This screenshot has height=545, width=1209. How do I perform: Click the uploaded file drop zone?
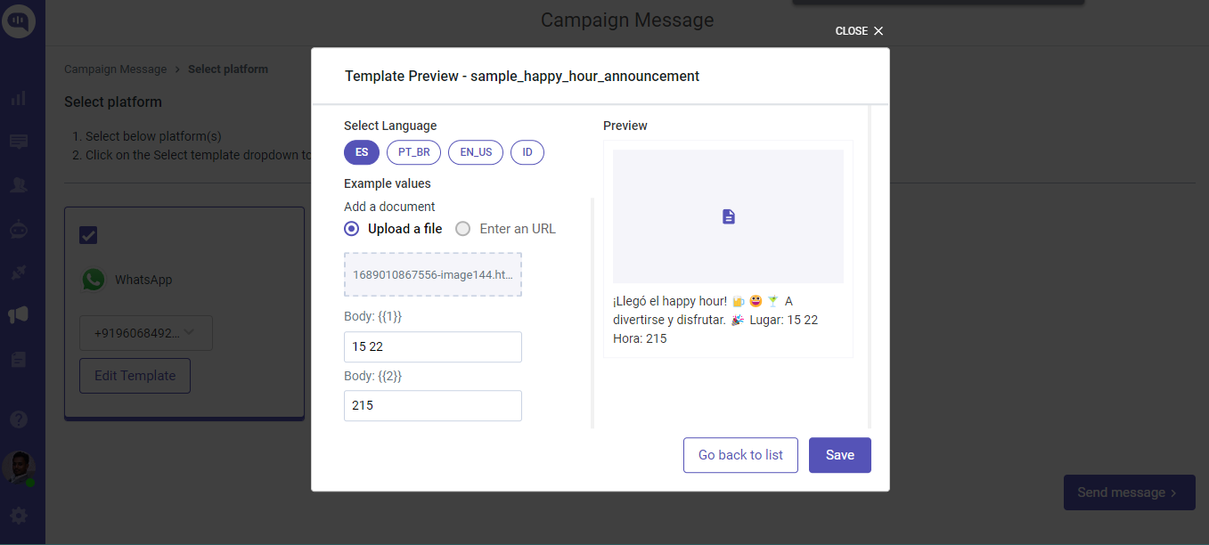click(433, 274)
